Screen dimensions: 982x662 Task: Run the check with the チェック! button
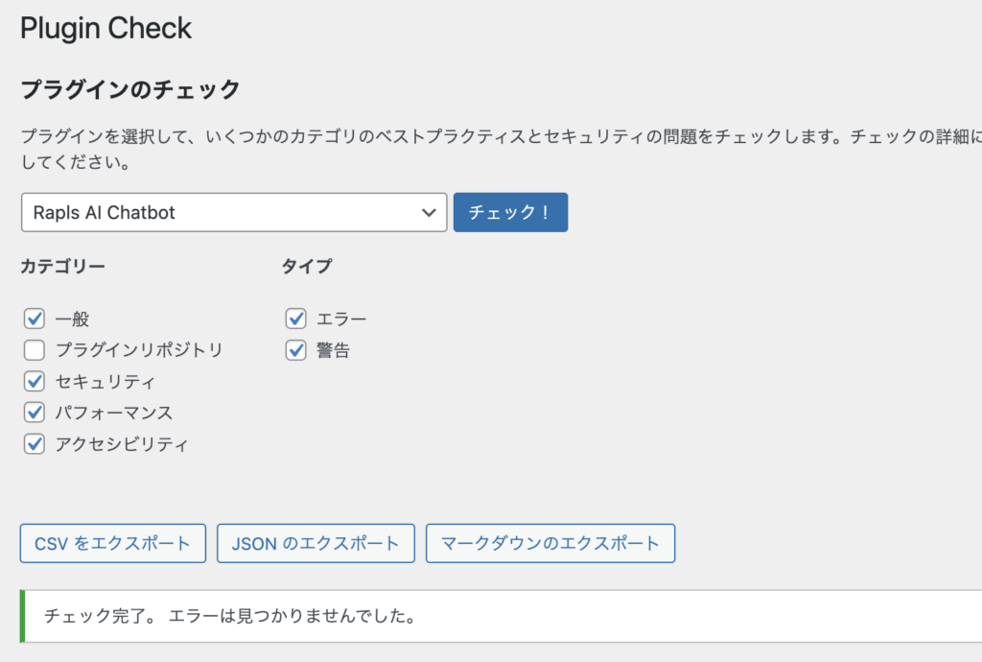510,212
